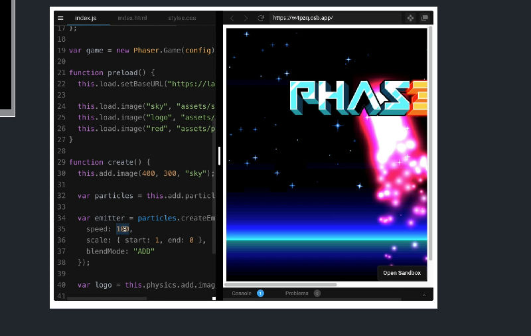Go forward in the preview browser

(x=246, y=18)
